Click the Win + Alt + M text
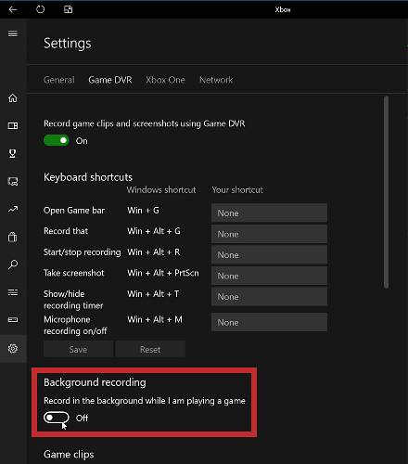408x464 pixels. (155, 319)
